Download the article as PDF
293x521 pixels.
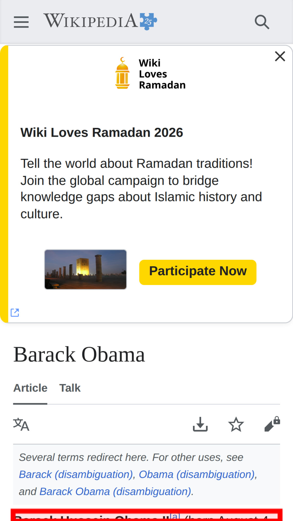[x=200, y=424]
